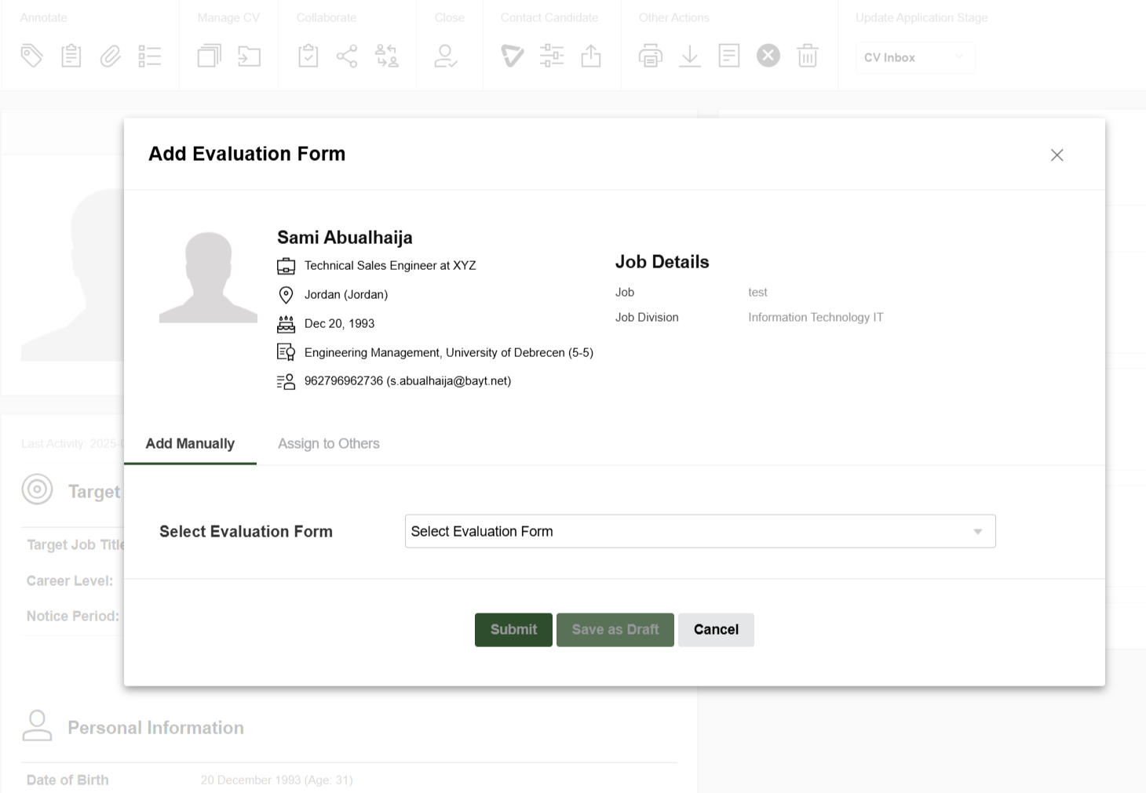Switch to the Assign to Others tab

point(328,443)
